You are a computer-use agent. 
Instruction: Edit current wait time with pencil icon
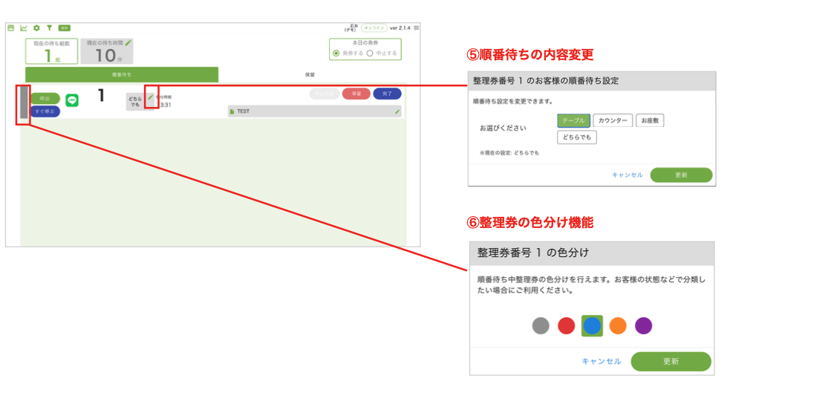click(128, 43)
